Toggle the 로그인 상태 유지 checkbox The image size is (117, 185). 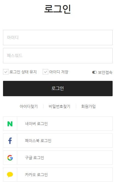point(6,72)
